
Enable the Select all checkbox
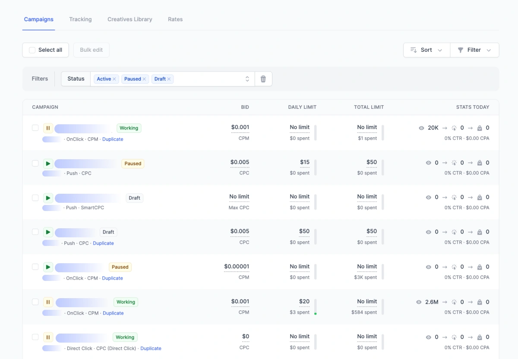(x=32, y=50)
